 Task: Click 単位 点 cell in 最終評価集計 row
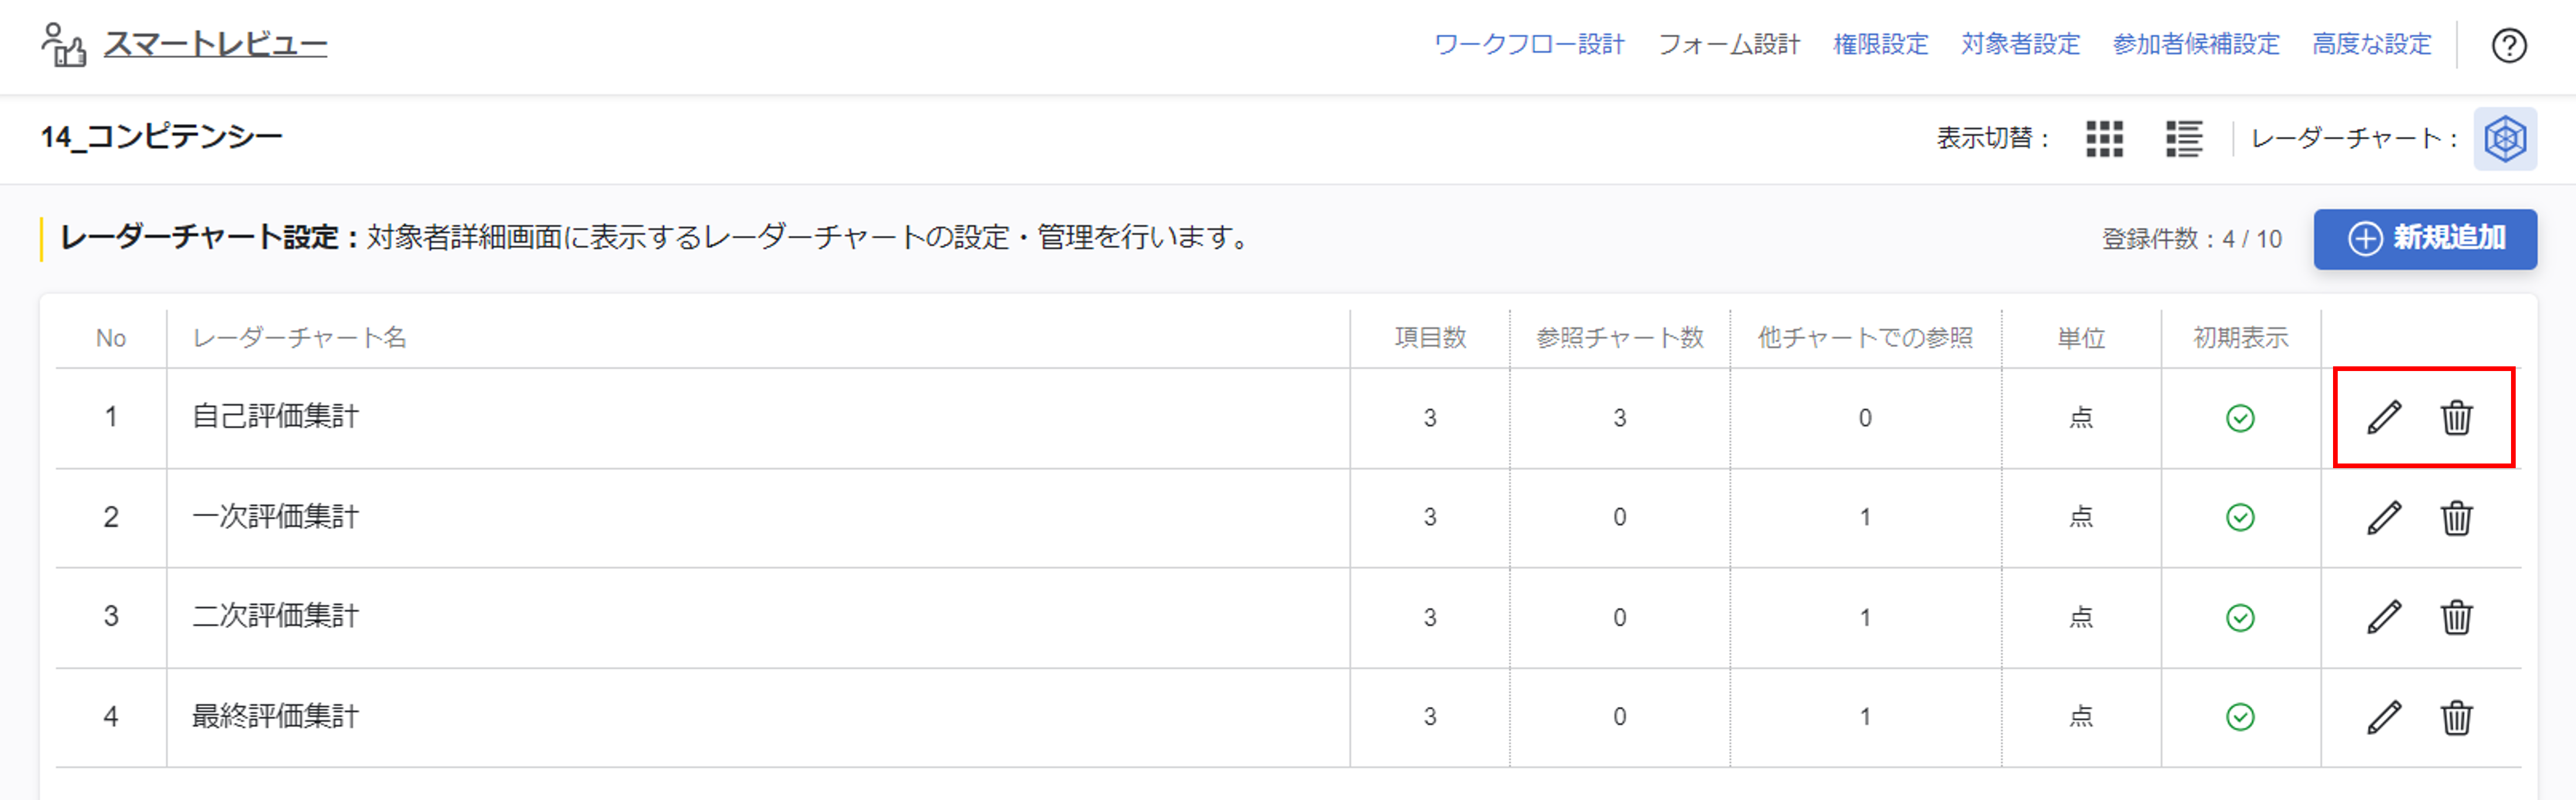(2081, 717)
